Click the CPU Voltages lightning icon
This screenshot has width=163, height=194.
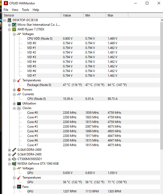click(x=19, y=34)
